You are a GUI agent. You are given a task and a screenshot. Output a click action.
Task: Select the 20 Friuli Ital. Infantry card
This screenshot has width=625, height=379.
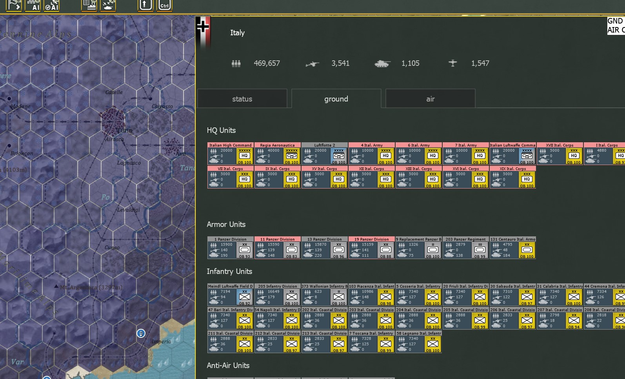tap(466, 295)
